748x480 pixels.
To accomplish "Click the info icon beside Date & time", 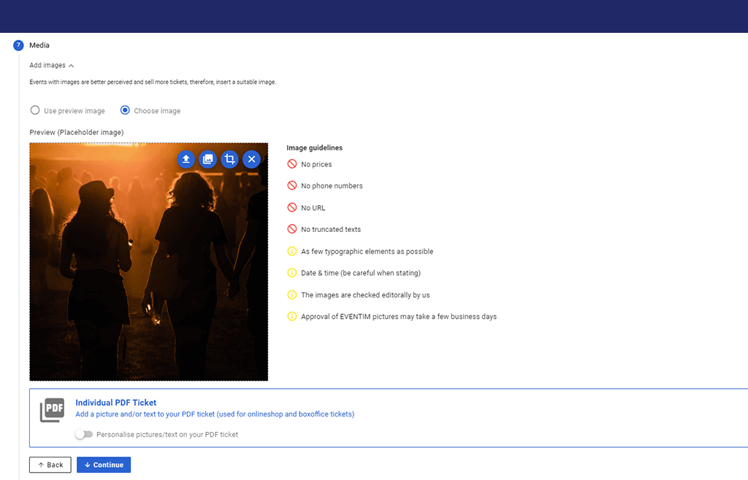I will [292, 273].
